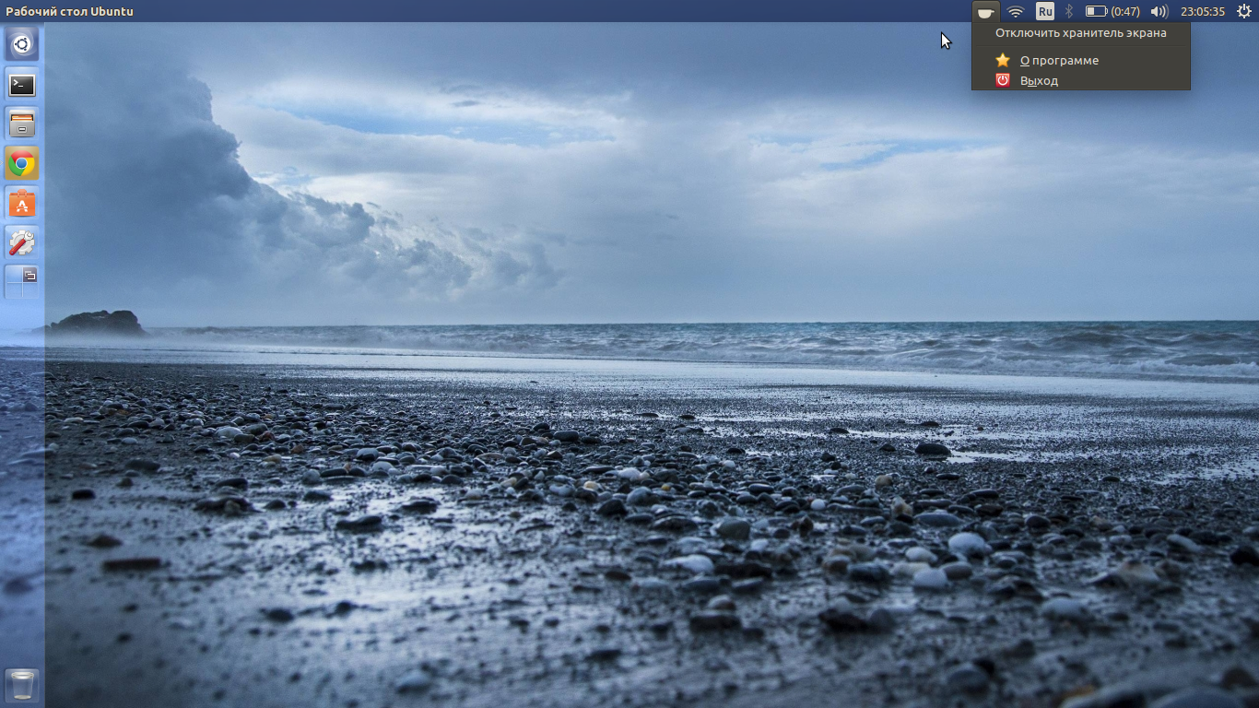
Task: Select 'О программе' from the Caffeine menu
Action: click(1059, 61)
